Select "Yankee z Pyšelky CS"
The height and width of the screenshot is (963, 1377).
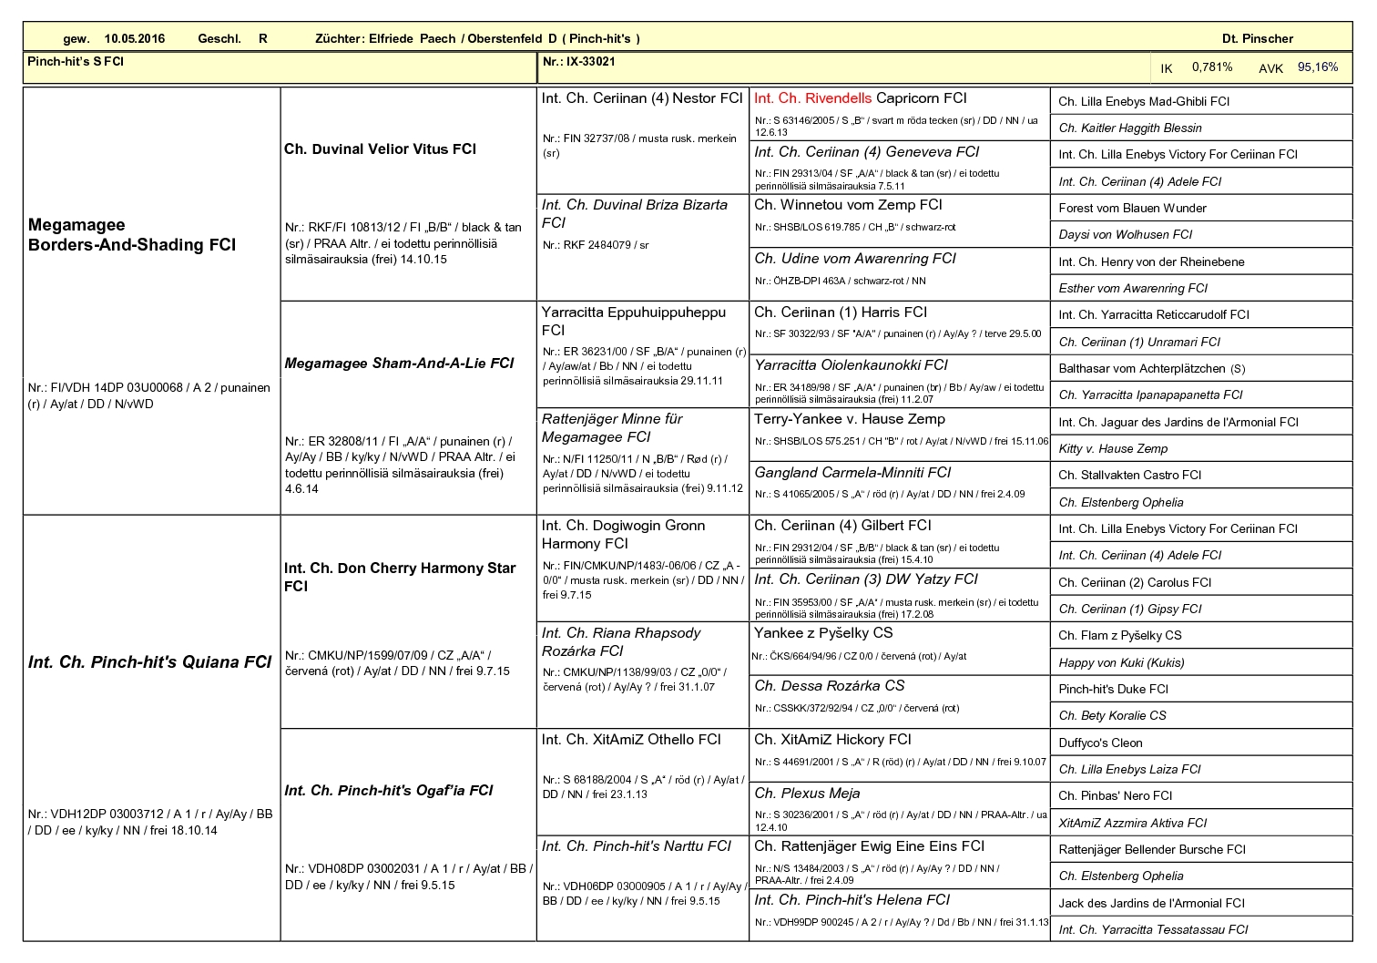coord(823,633)
